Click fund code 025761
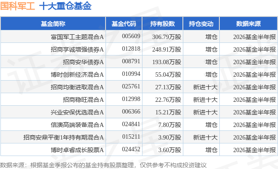This screenshot has width=278, height=169. pyautogui.click(x=131, y=86)
